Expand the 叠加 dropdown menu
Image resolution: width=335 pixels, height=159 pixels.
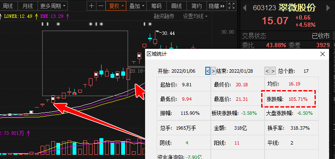tap(137, 6)
